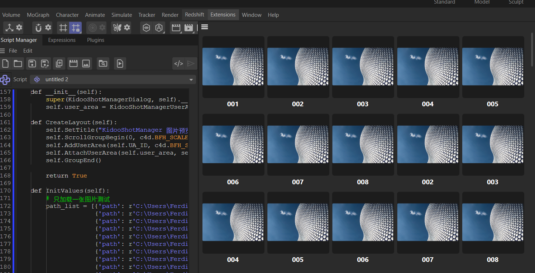Screen dimensions: 535x273
Task: Click code line 'def CreateLayout(self):'
Action: (x=74, y=122)
